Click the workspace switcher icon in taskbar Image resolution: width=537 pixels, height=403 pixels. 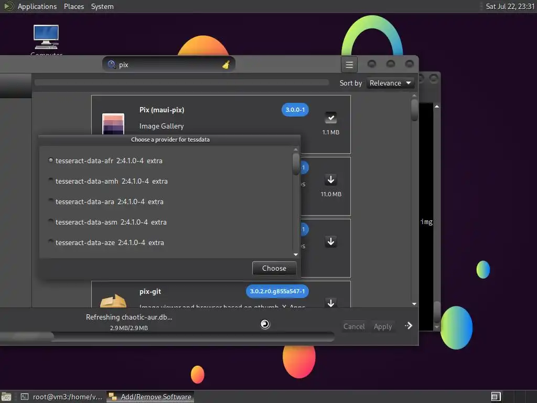pos(496,397)
